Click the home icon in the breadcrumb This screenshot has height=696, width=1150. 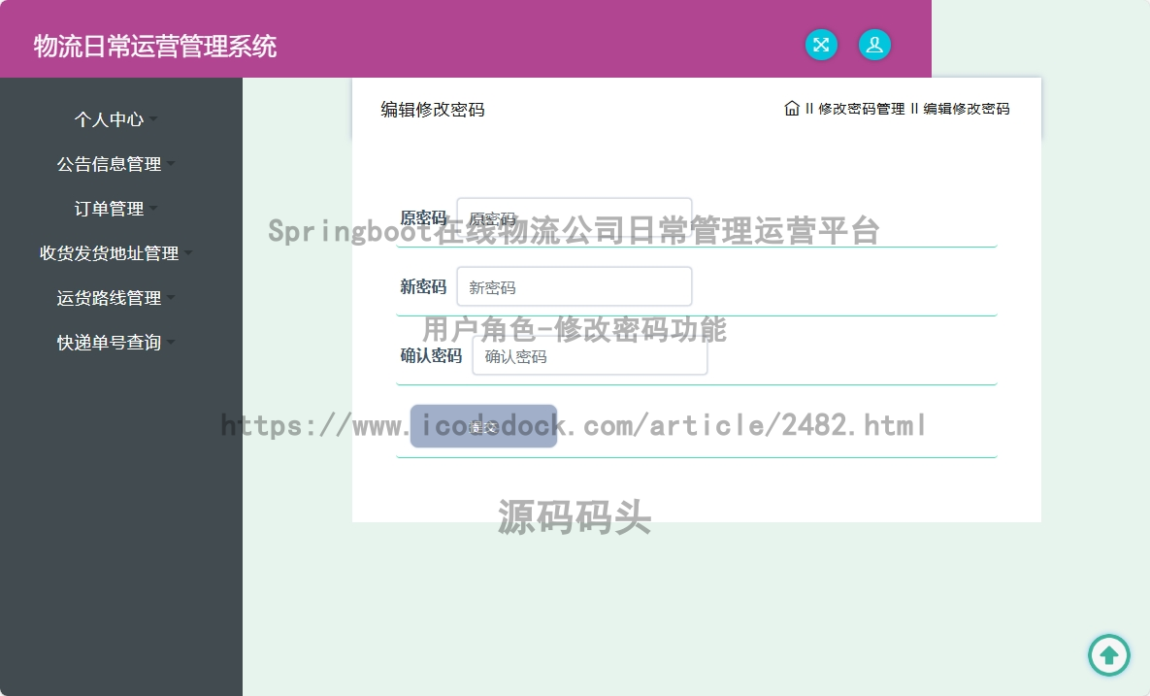point(791,109)
